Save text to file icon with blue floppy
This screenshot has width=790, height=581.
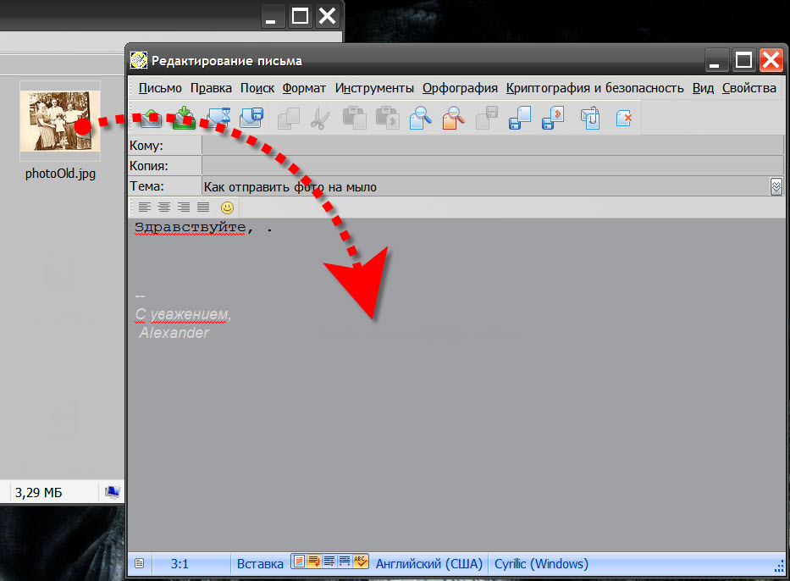click(520, 118)
